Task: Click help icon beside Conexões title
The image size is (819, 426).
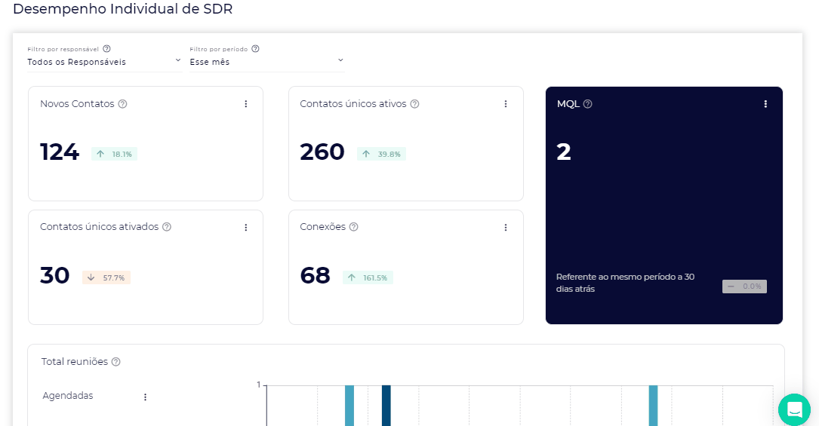Action: tap(353, 227)
